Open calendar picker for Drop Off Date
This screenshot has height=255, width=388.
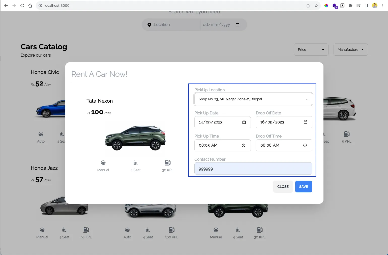[306, 122]
